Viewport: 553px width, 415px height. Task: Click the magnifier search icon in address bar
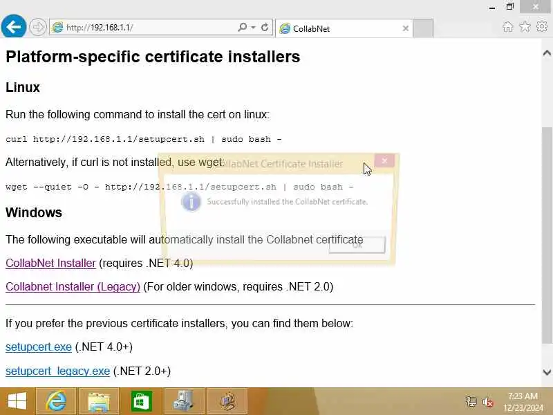243,27
